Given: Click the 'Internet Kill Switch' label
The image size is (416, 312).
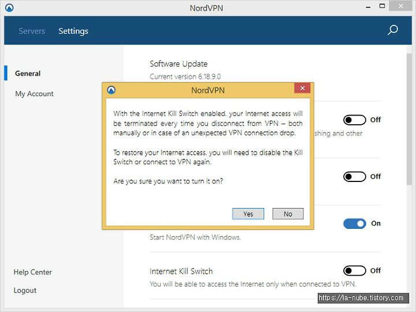Looking at the screenshot, I should [181, 271].
